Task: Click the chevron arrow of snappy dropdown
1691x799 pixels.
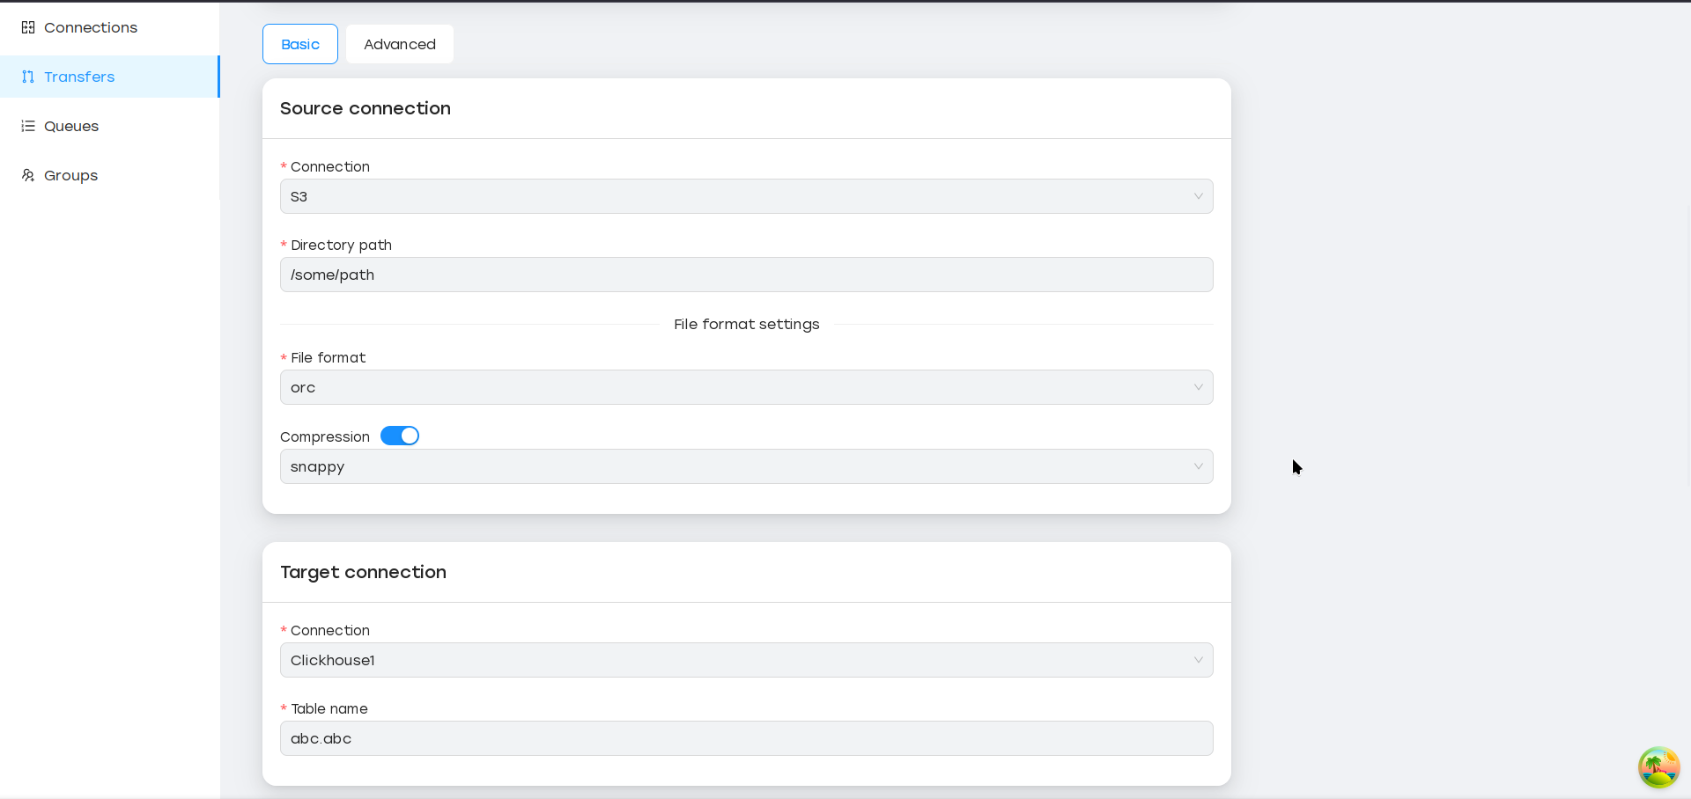Action: tap(1198, 467)
